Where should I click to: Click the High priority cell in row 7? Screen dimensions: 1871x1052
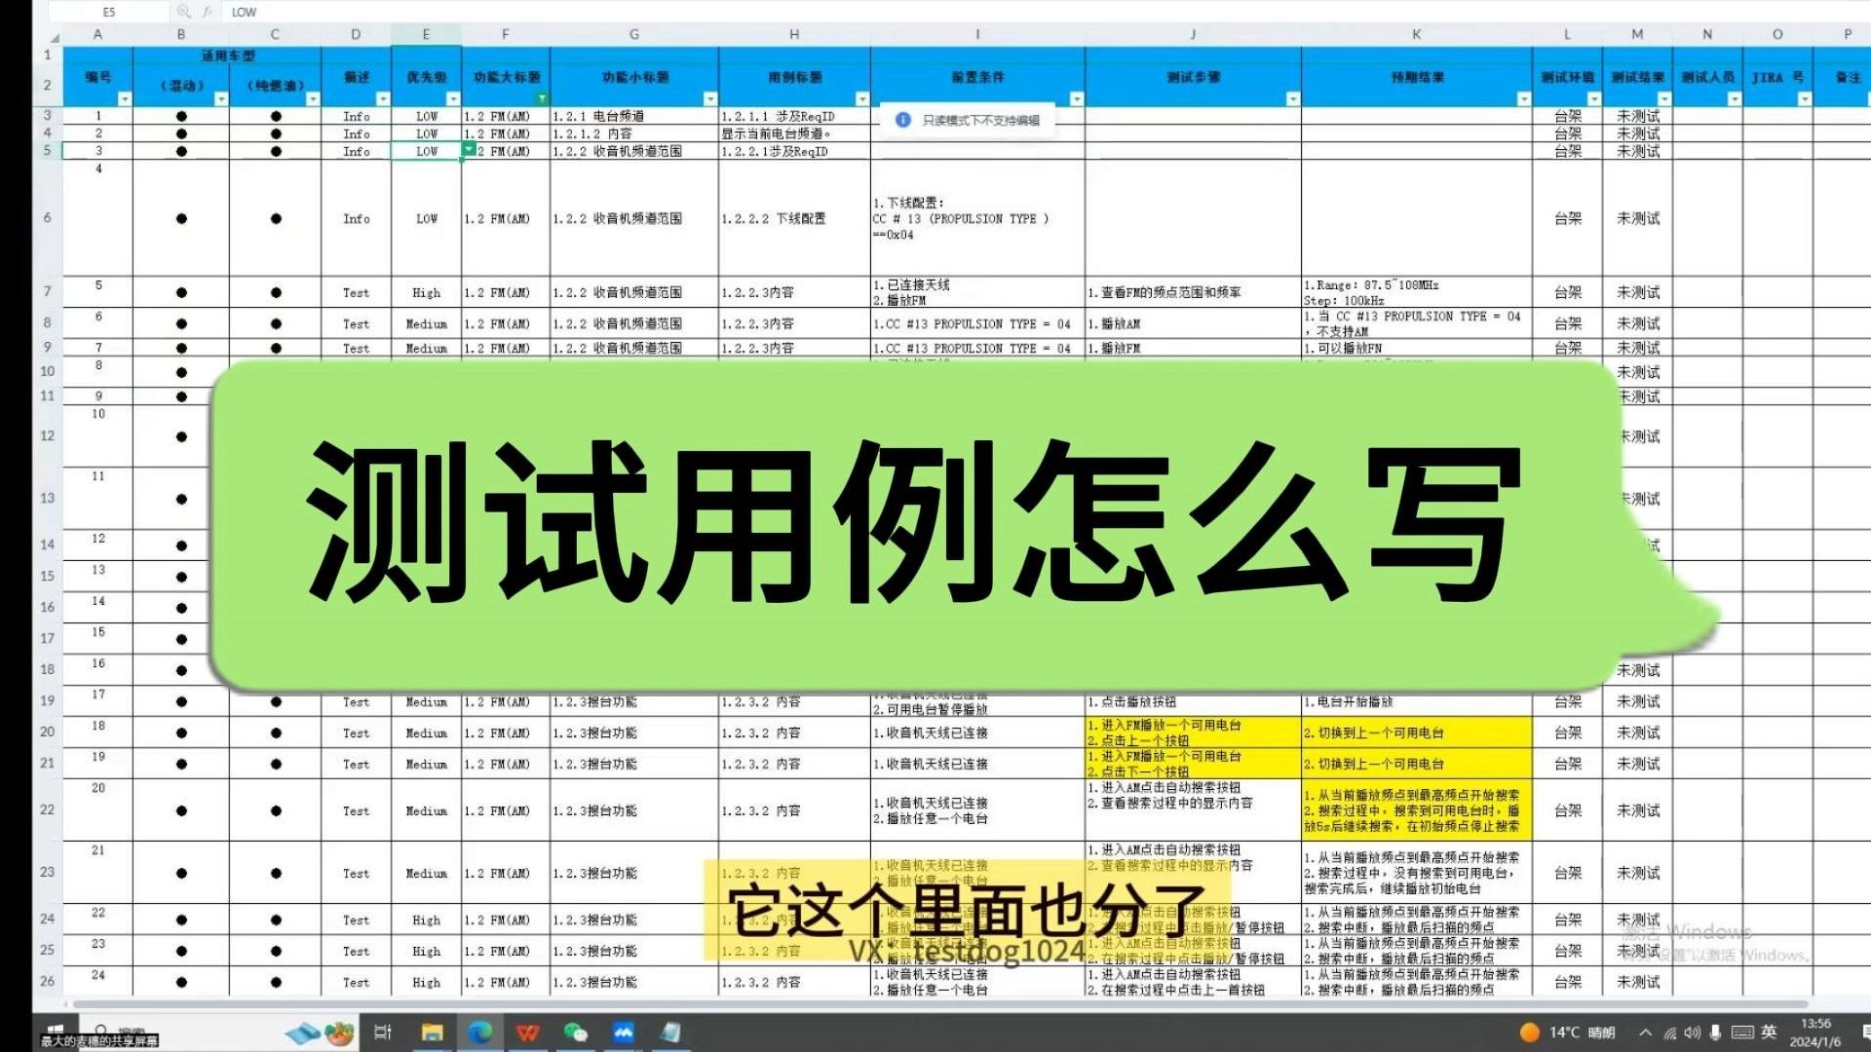point(426,292)
